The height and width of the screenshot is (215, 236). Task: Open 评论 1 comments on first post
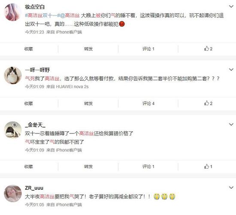point(148,49)
